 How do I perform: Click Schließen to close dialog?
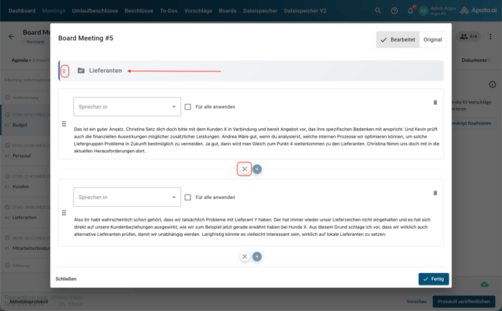click(66, 279)
